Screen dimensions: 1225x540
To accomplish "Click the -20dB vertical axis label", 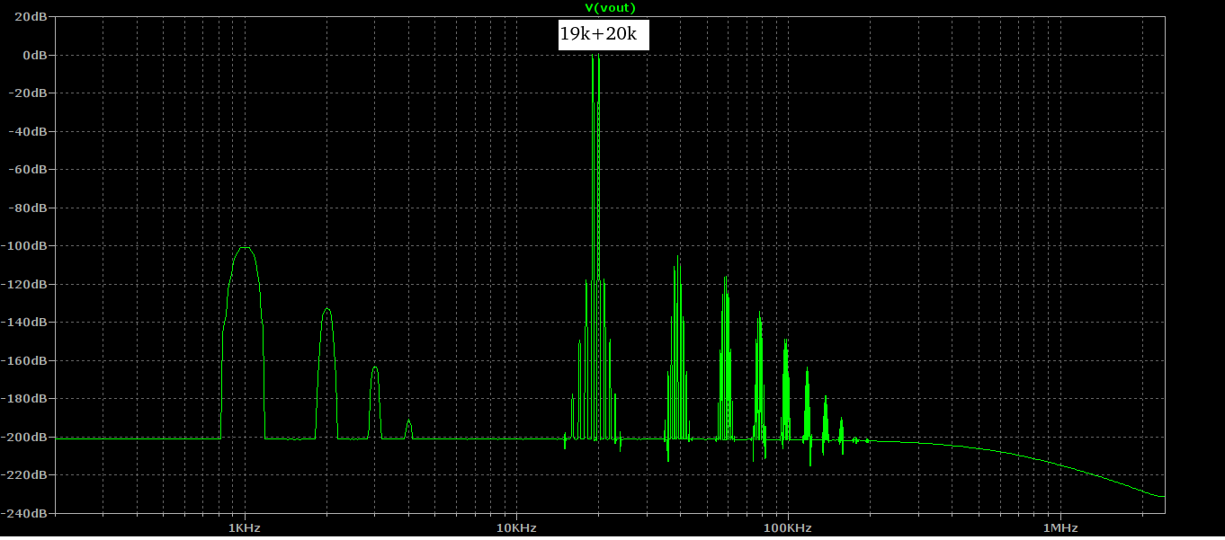I will pos(29,93).
